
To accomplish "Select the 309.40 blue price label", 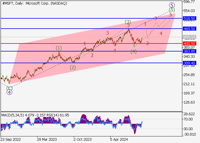I will pyautogui.click(x=189, y=63).
